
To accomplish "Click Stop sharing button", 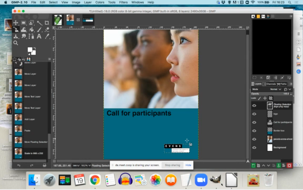I will click(173, 165).
